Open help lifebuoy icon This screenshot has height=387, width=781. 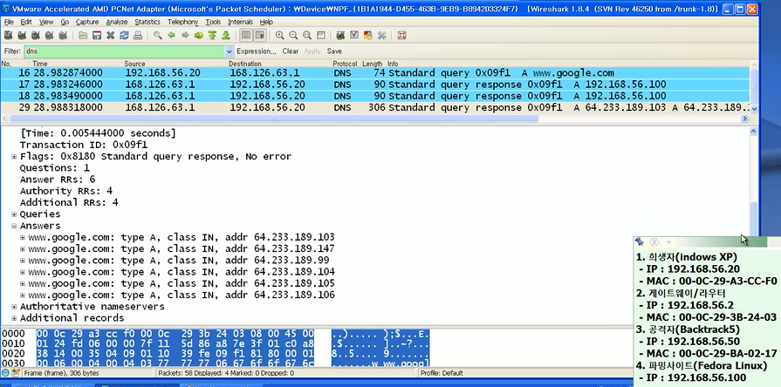[401, 36]
